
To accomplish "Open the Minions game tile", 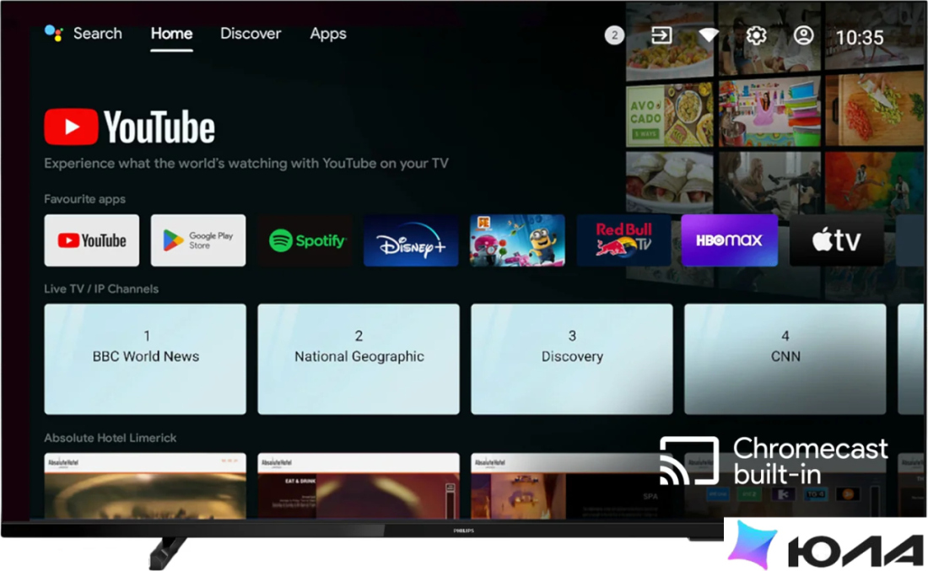I will coord(517,240).
